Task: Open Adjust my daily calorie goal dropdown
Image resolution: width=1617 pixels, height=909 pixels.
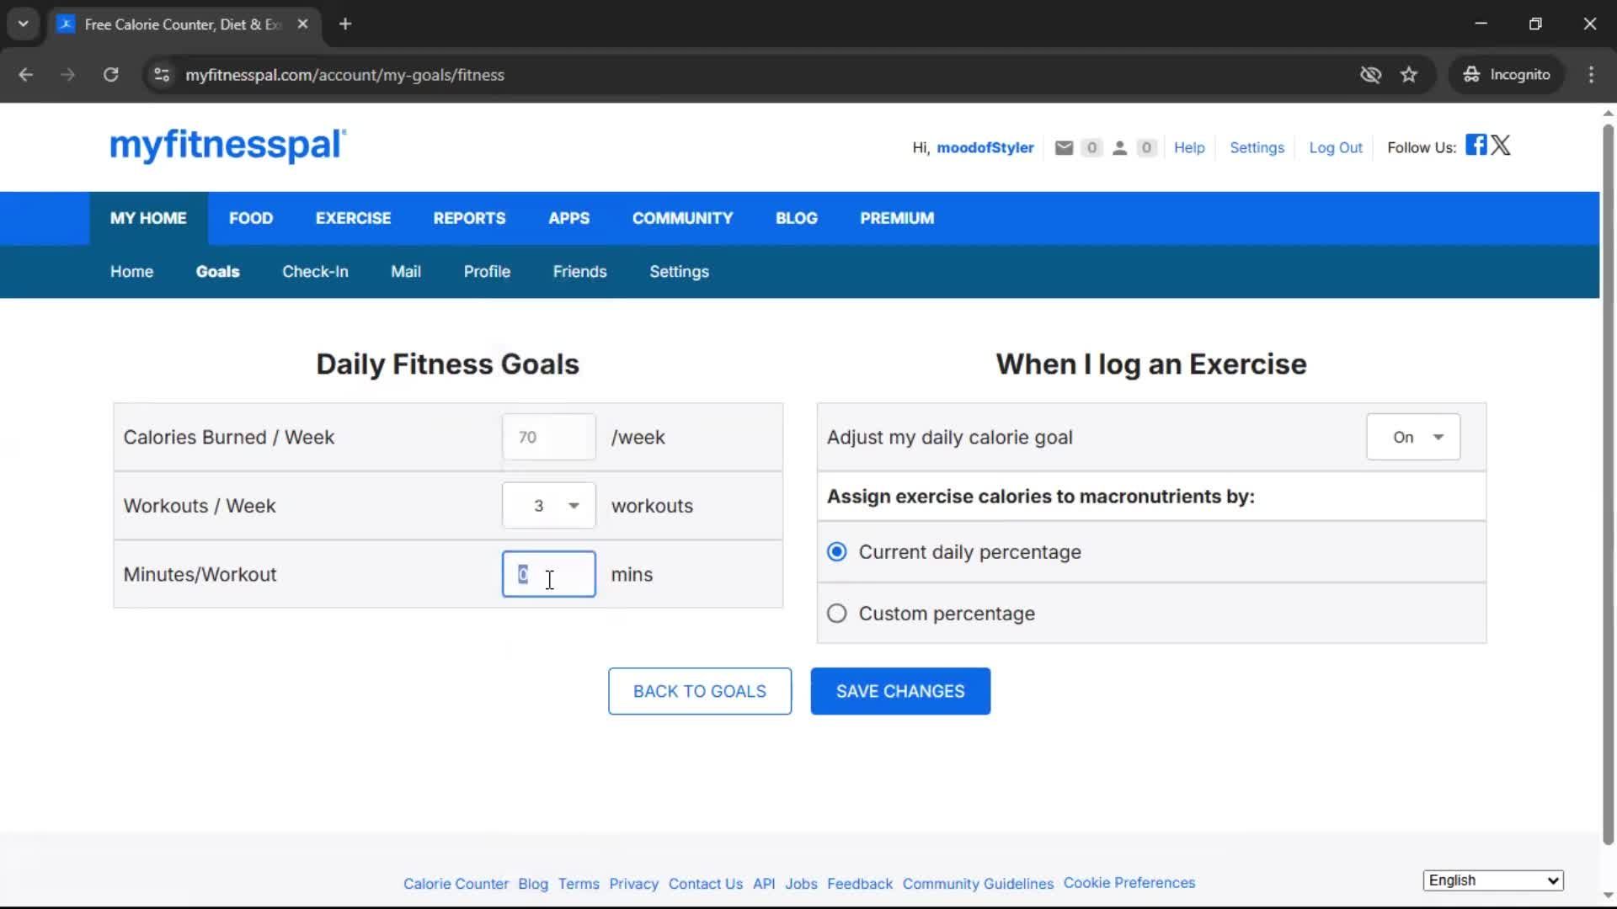Action: (x=1413, y=437)
